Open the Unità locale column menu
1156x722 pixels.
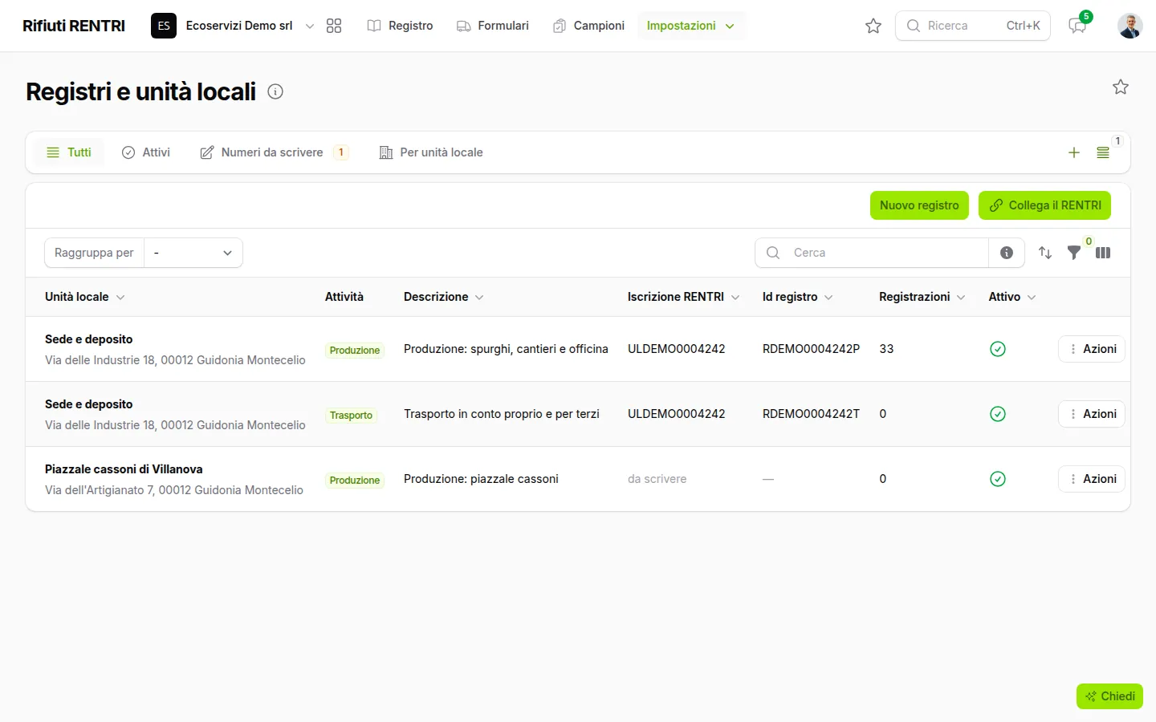(x=120, y=298)
